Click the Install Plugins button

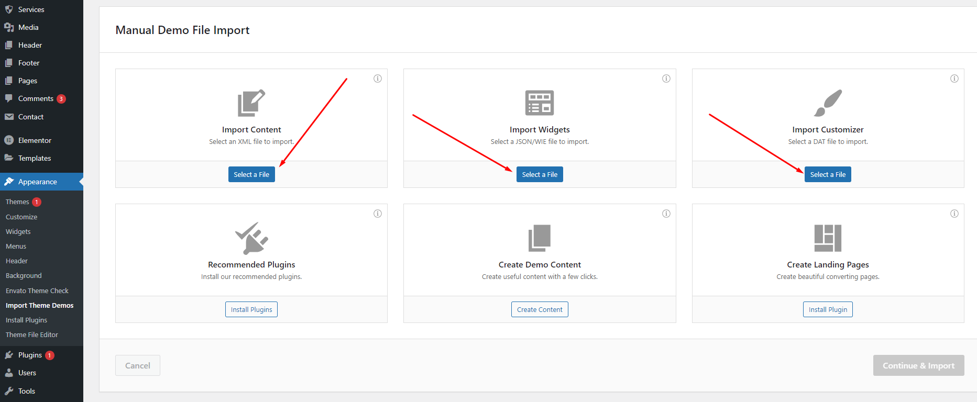(251, 309)
